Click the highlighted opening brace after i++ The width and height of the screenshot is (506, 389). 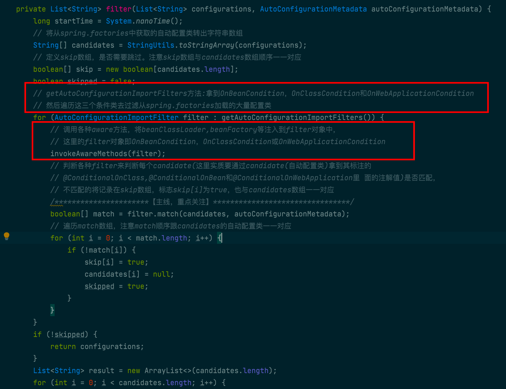point(220,238)
